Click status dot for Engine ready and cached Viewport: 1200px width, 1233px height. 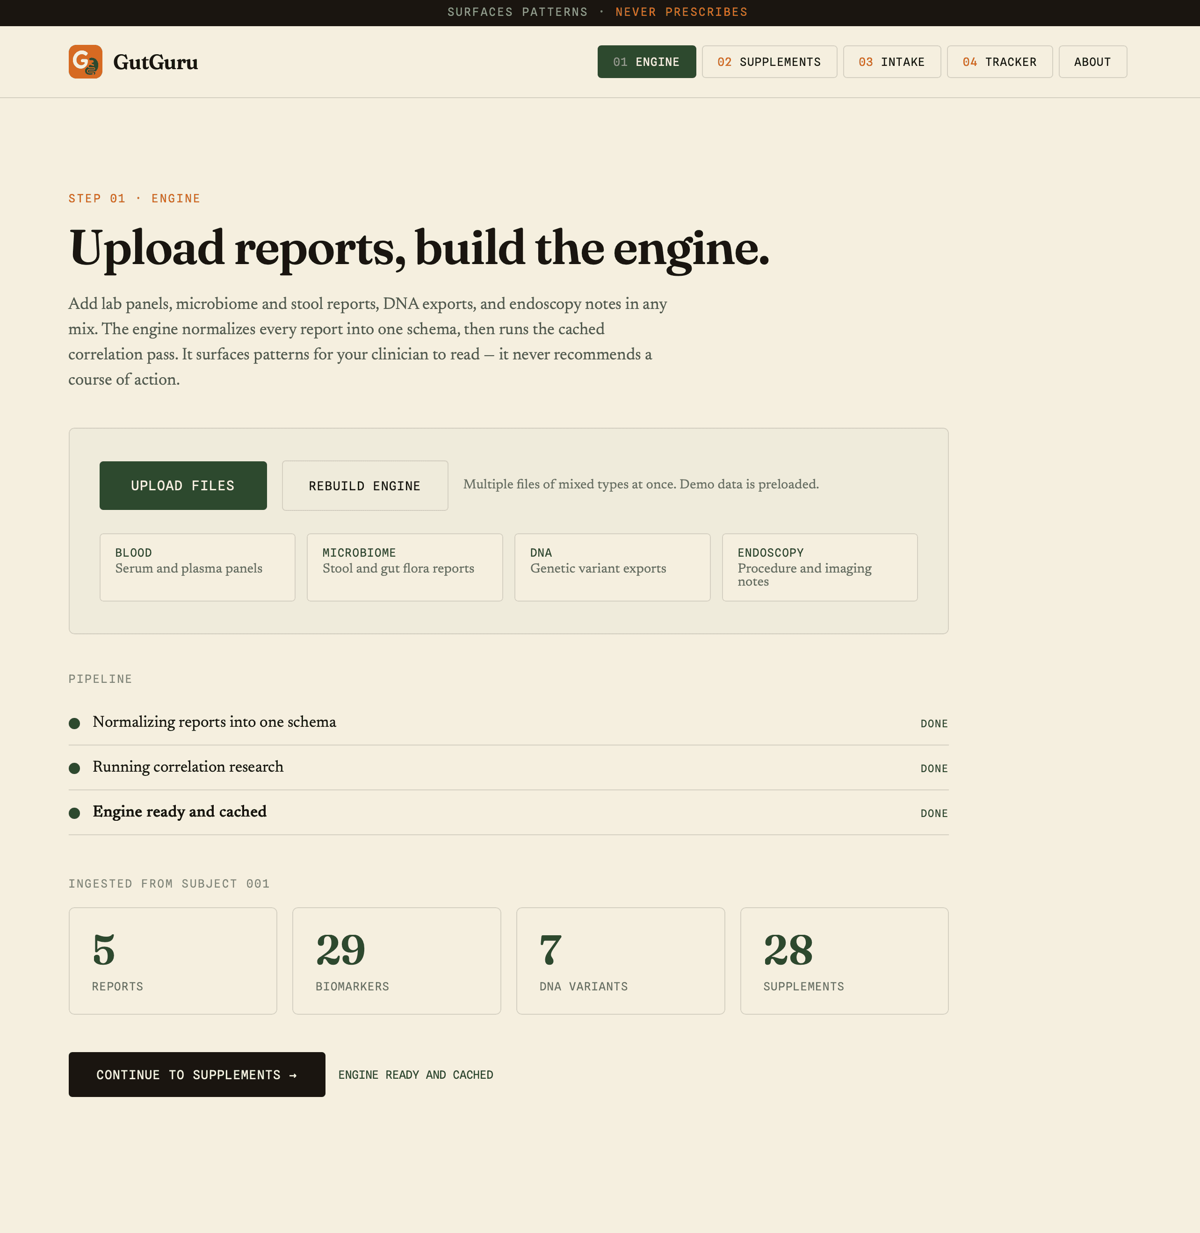click(74, 813)
